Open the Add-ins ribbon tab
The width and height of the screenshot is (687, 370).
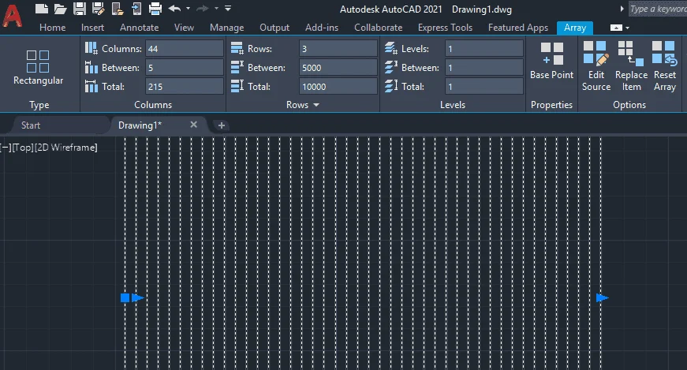click(322, 27)
